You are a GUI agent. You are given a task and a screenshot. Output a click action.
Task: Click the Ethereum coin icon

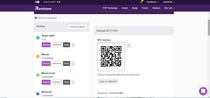tap(38, 94)
